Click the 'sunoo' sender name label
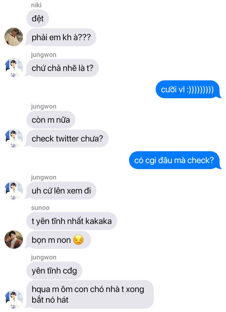Image resolution: width=226 pixels, height=312 pixels. coord(40,208)
